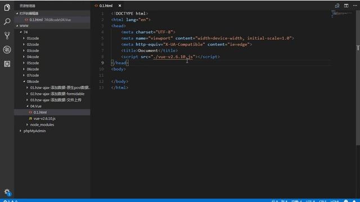The image size is (360, 202).
Task: Collapse the 08code folder
Action: [x=24, y=81]
